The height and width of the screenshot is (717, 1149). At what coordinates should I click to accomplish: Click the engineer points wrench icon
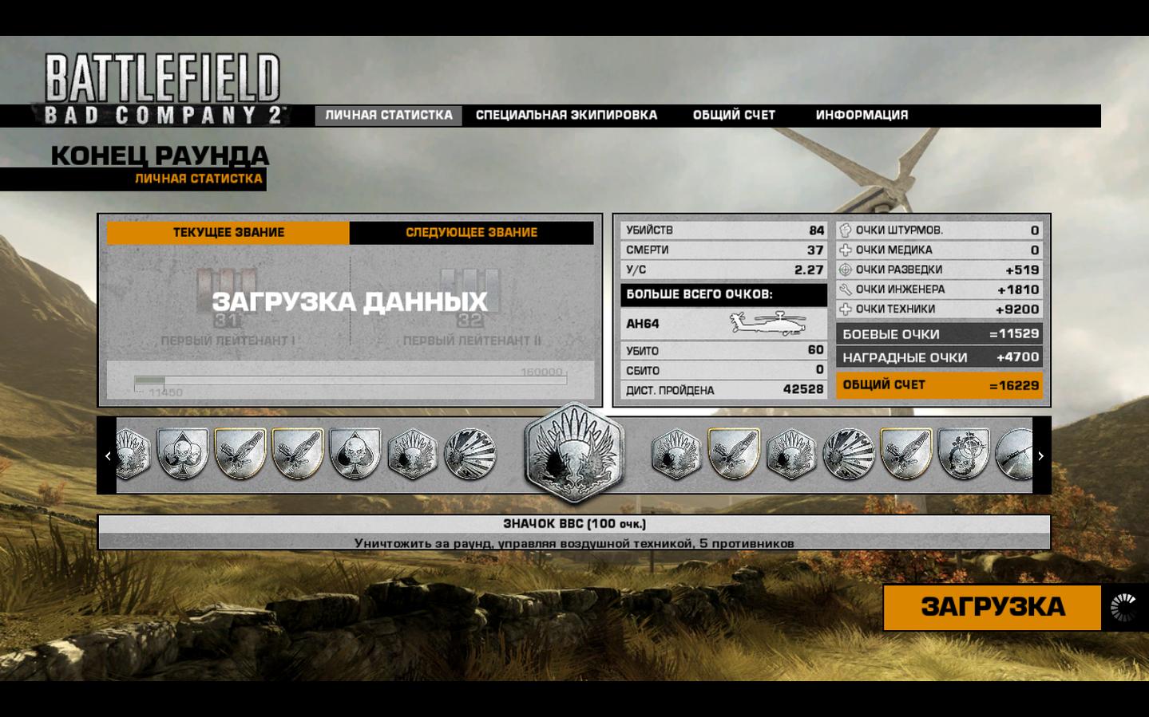point(846,290)
